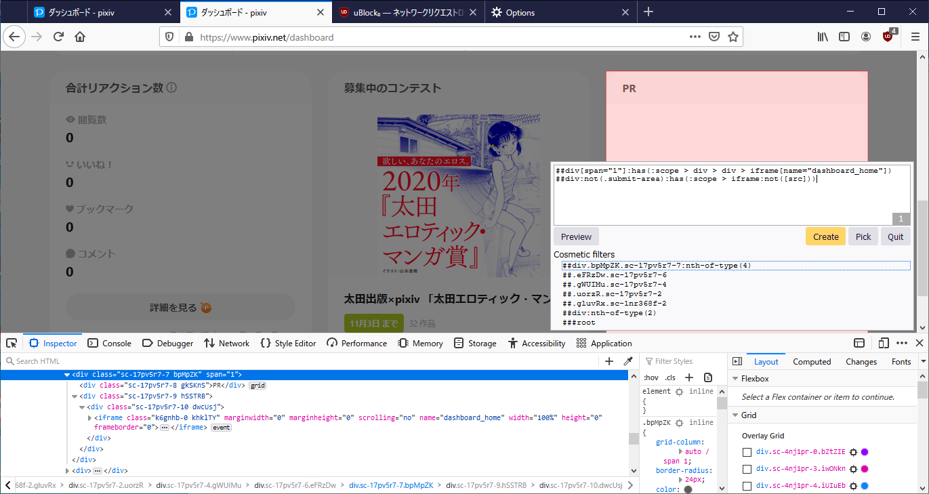
Task: Click the 詳細を見る button
Action: point(181,308)
